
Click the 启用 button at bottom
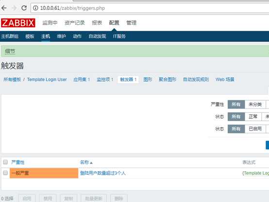pos(27,199)
